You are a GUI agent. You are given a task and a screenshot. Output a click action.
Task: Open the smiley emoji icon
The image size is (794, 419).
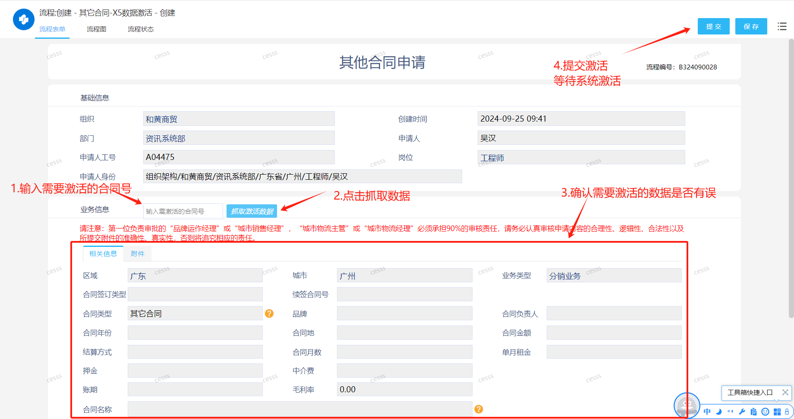coord(765,411)
